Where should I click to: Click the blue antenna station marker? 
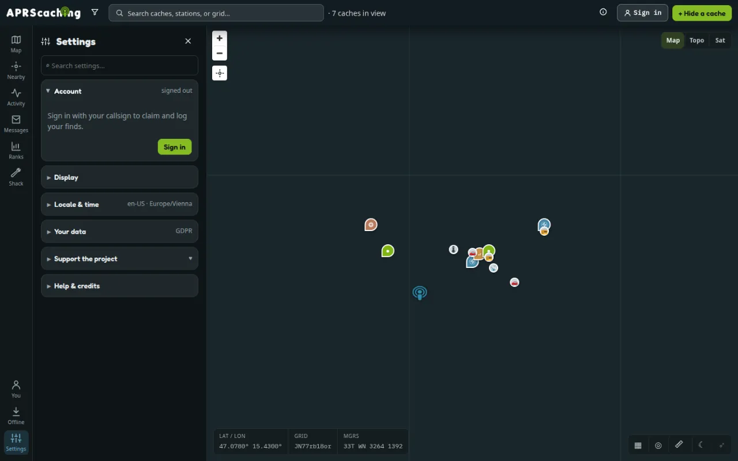(x=420, y=293)
